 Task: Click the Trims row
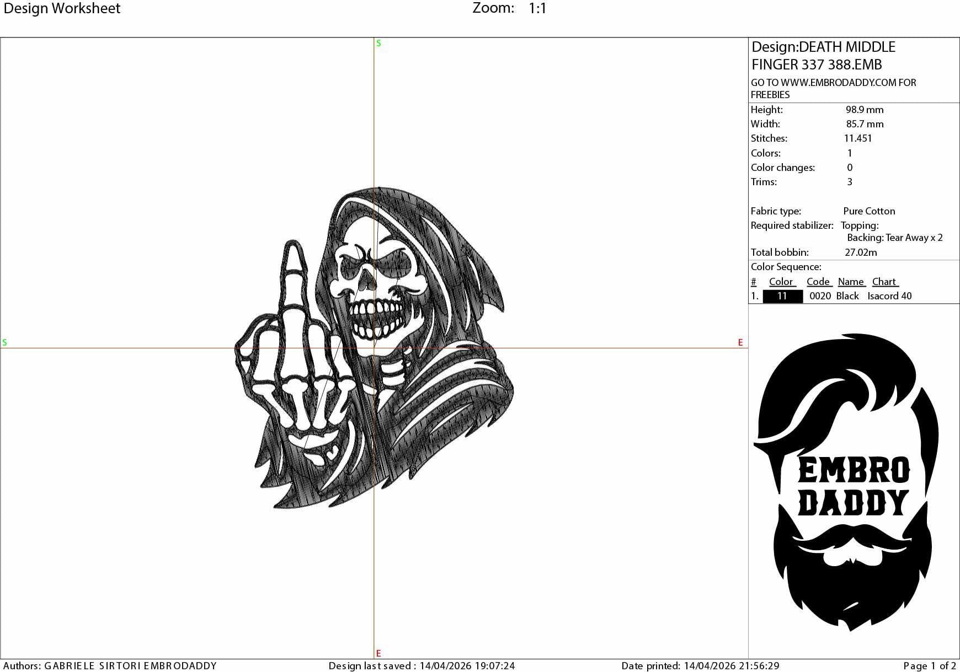802,182
